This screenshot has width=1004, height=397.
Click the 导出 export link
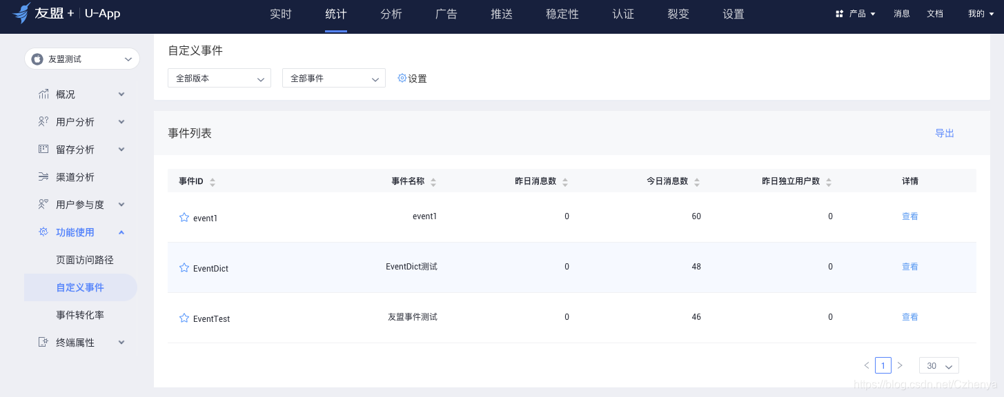tap(945, 134)
